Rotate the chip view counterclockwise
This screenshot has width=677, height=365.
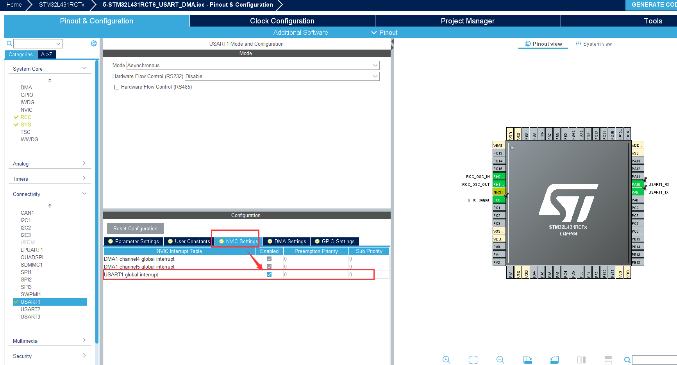point(554,360)
